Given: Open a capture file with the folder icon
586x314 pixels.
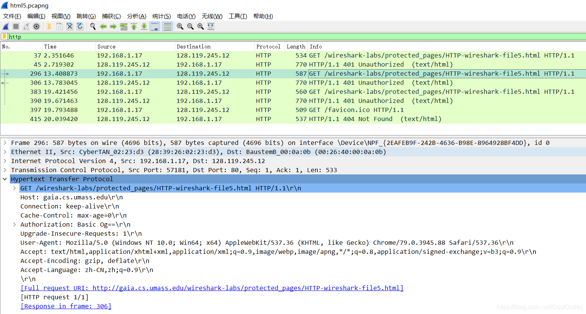Looking at the screenshot, I should [x=49, y=26].
